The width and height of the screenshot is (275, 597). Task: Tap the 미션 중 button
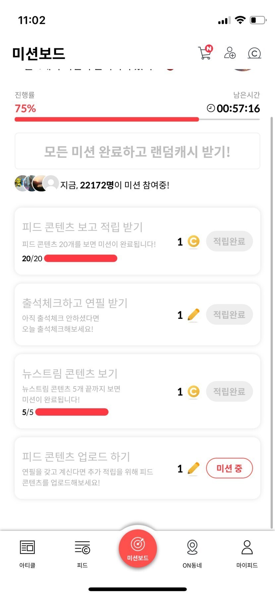229,468
